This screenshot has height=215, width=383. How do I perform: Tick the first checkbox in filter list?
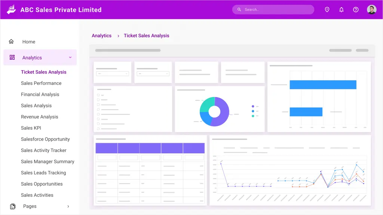tap(98, 95)
